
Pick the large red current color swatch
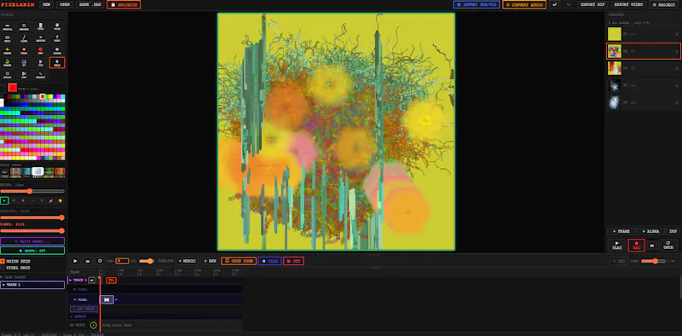click(12, 88)
